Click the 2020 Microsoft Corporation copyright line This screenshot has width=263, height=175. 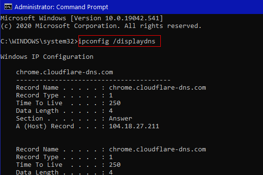click(x=101, y=26)
